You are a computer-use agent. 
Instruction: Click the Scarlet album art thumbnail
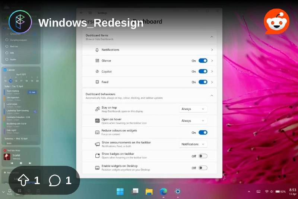pos(7,157)
